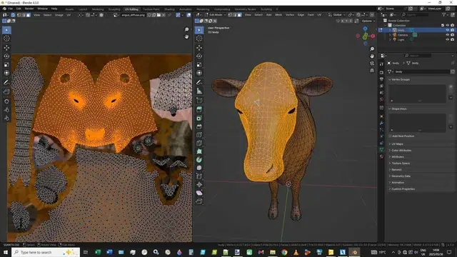This screenshot has height=257, width=457.
Task: Switch to the Texture Paint workspace tab
Action: pyautogui.click(x=151, y=9)
